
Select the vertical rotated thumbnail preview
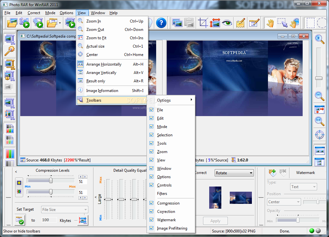coord(215,197)
